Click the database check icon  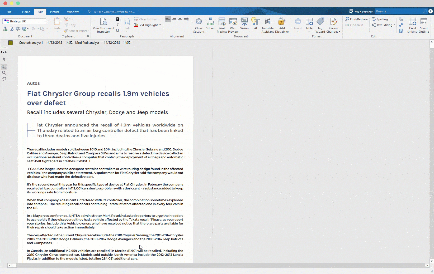tap(24, 29)
